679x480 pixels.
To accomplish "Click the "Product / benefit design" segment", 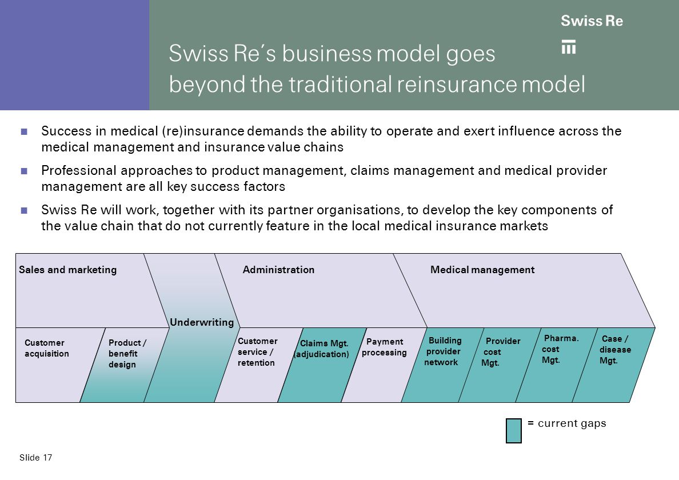I will click(x=125, y=365).
